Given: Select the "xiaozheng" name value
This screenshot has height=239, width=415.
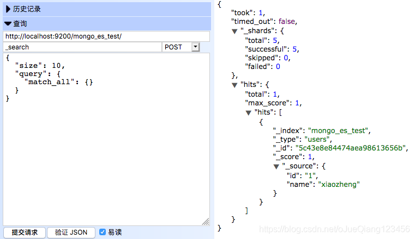Looking at the screenshot, I should coord(339,184).
